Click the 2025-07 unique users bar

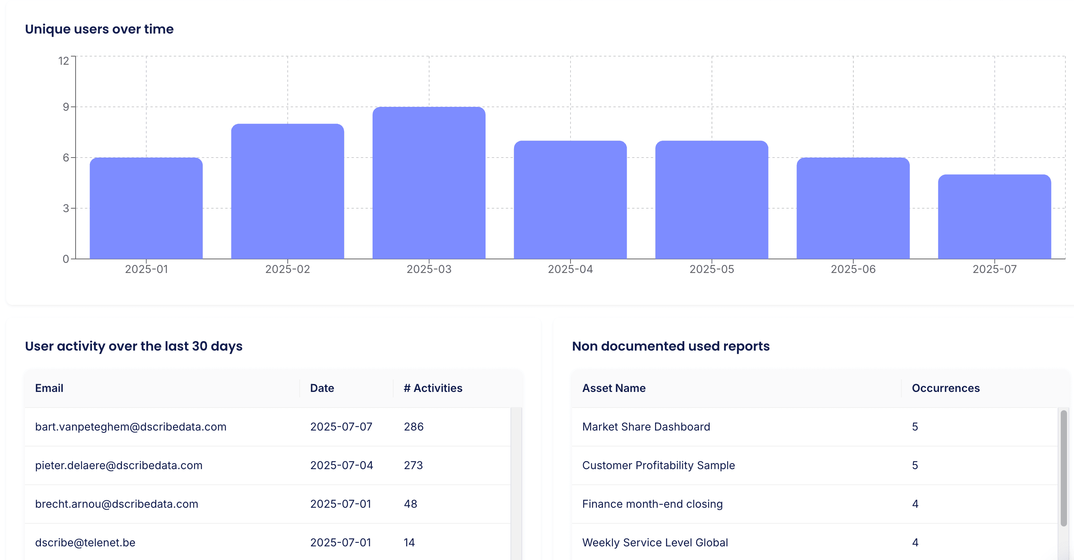click(x=994, y=216)
